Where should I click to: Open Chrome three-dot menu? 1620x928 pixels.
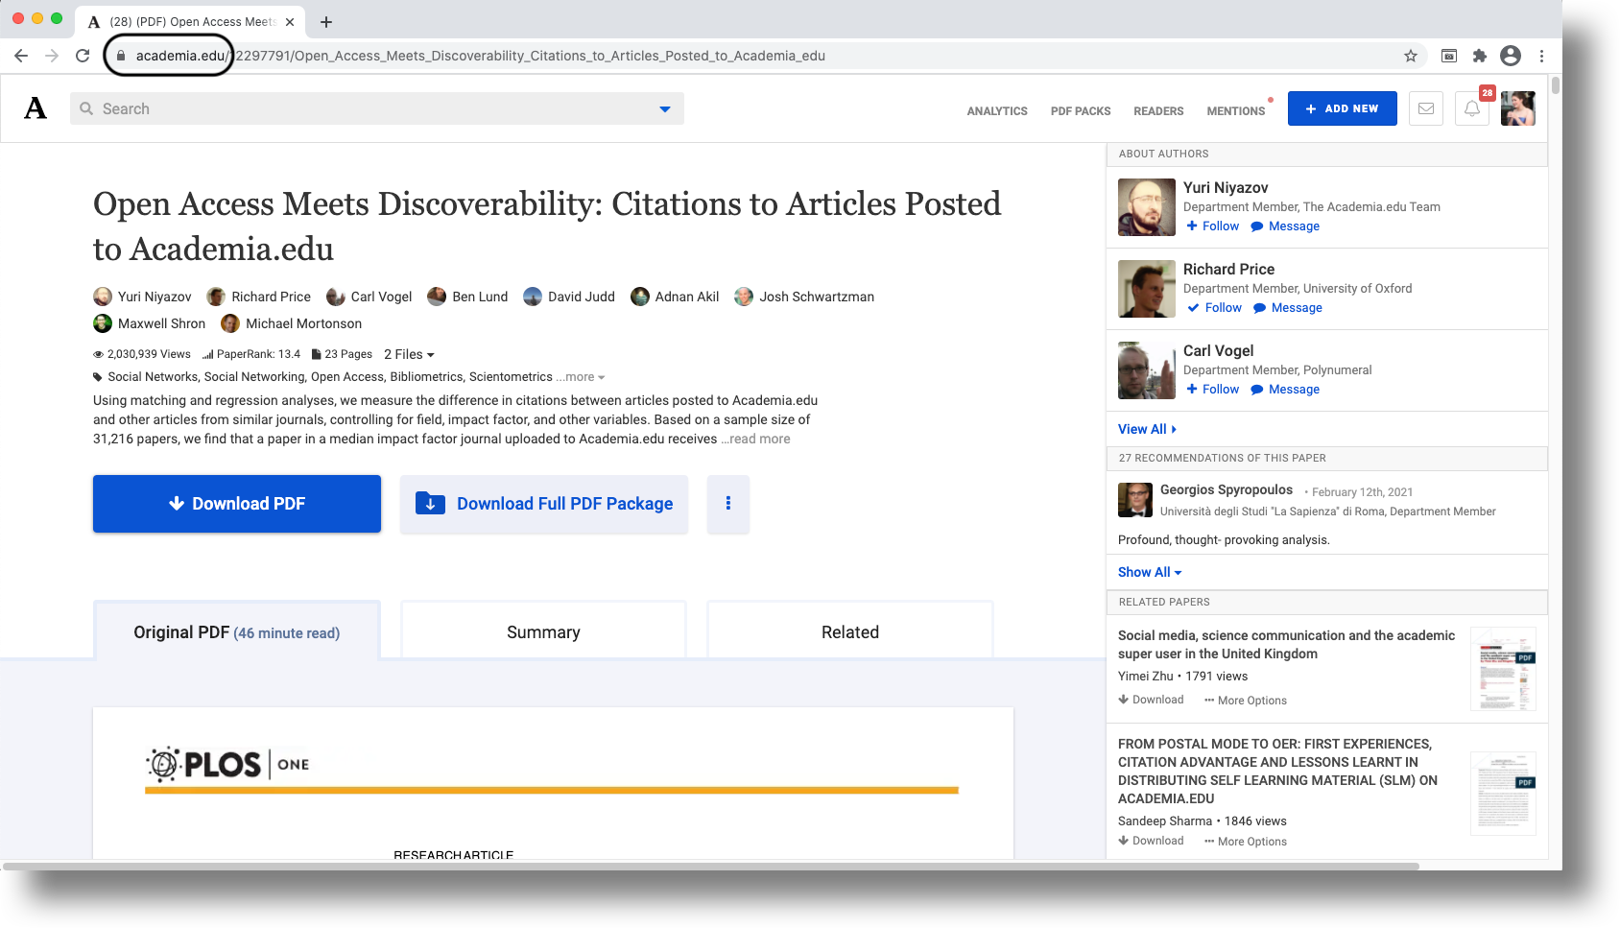point(1541,56)
